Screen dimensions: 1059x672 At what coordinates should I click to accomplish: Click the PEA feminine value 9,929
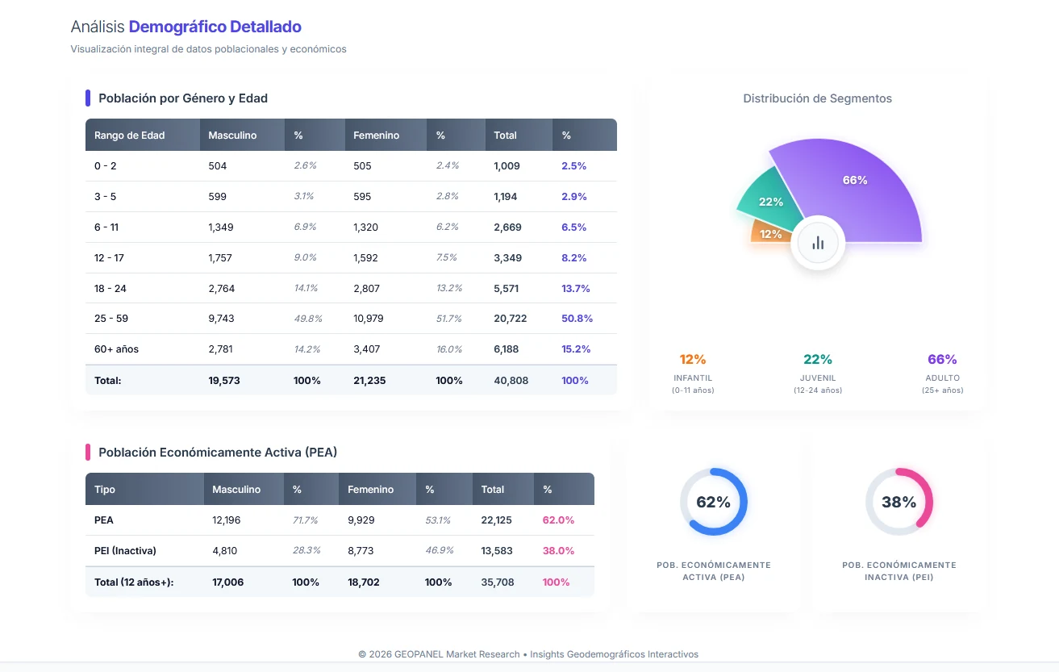(x=361, y=520)
